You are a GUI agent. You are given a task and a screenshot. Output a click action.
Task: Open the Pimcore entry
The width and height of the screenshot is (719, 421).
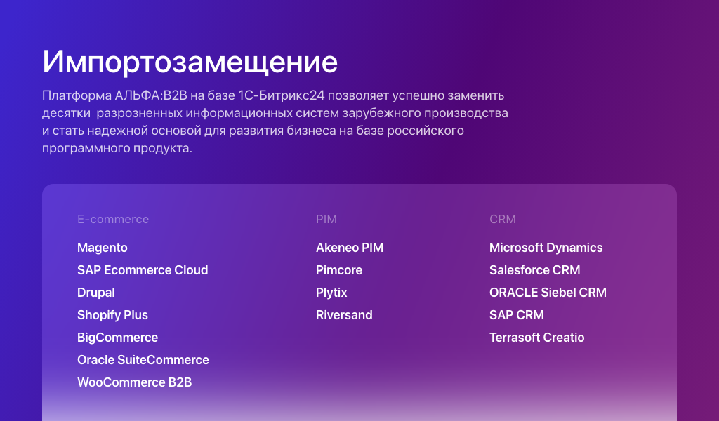(x=338, y=270)
